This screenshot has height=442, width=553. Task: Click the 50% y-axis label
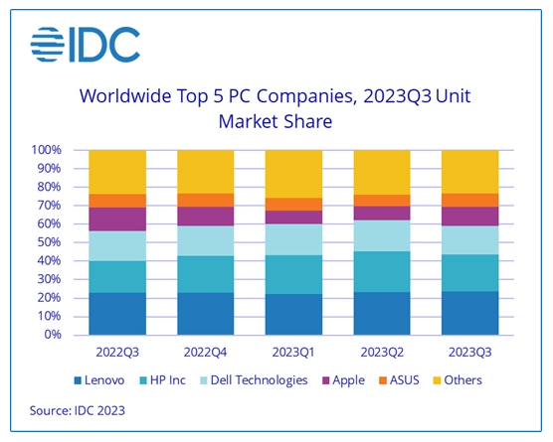pos(49,242)
